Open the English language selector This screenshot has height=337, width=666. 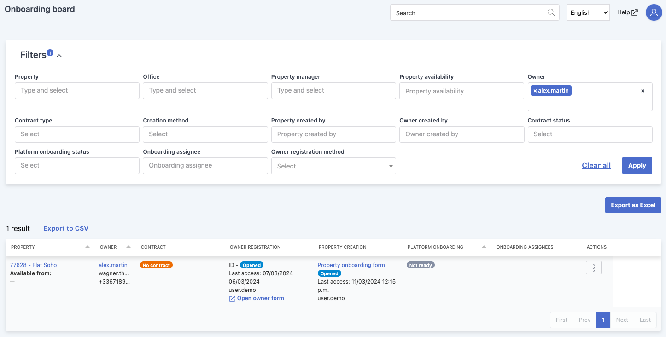pos(588,12)
